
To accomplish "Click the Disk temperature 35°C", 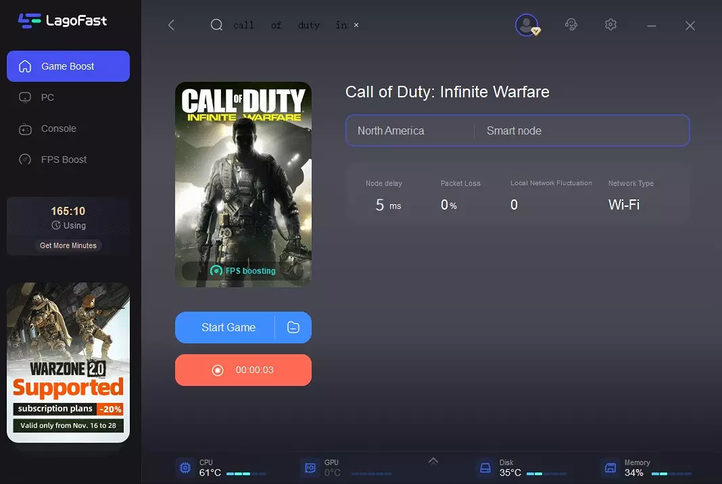I will click(x=510, y=473).
